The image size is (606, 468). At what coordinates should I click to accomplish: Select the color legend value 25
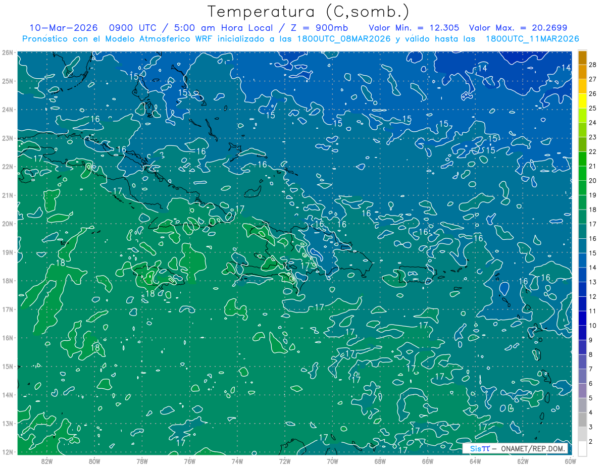[593, 108]
